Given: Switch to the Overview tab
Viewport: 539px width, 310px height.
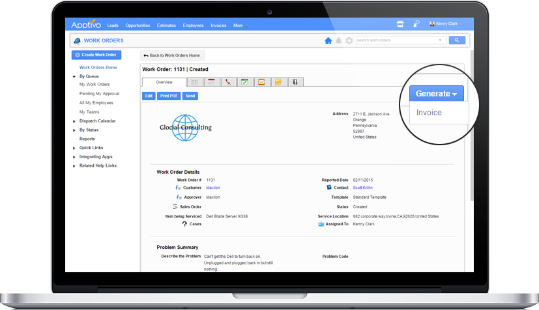Looking at the screenshot, I should [164, 82].
